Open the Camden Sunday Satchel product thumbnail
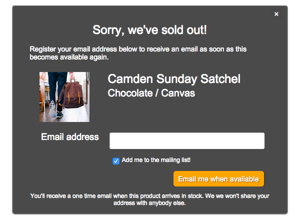 coord(64,97)
